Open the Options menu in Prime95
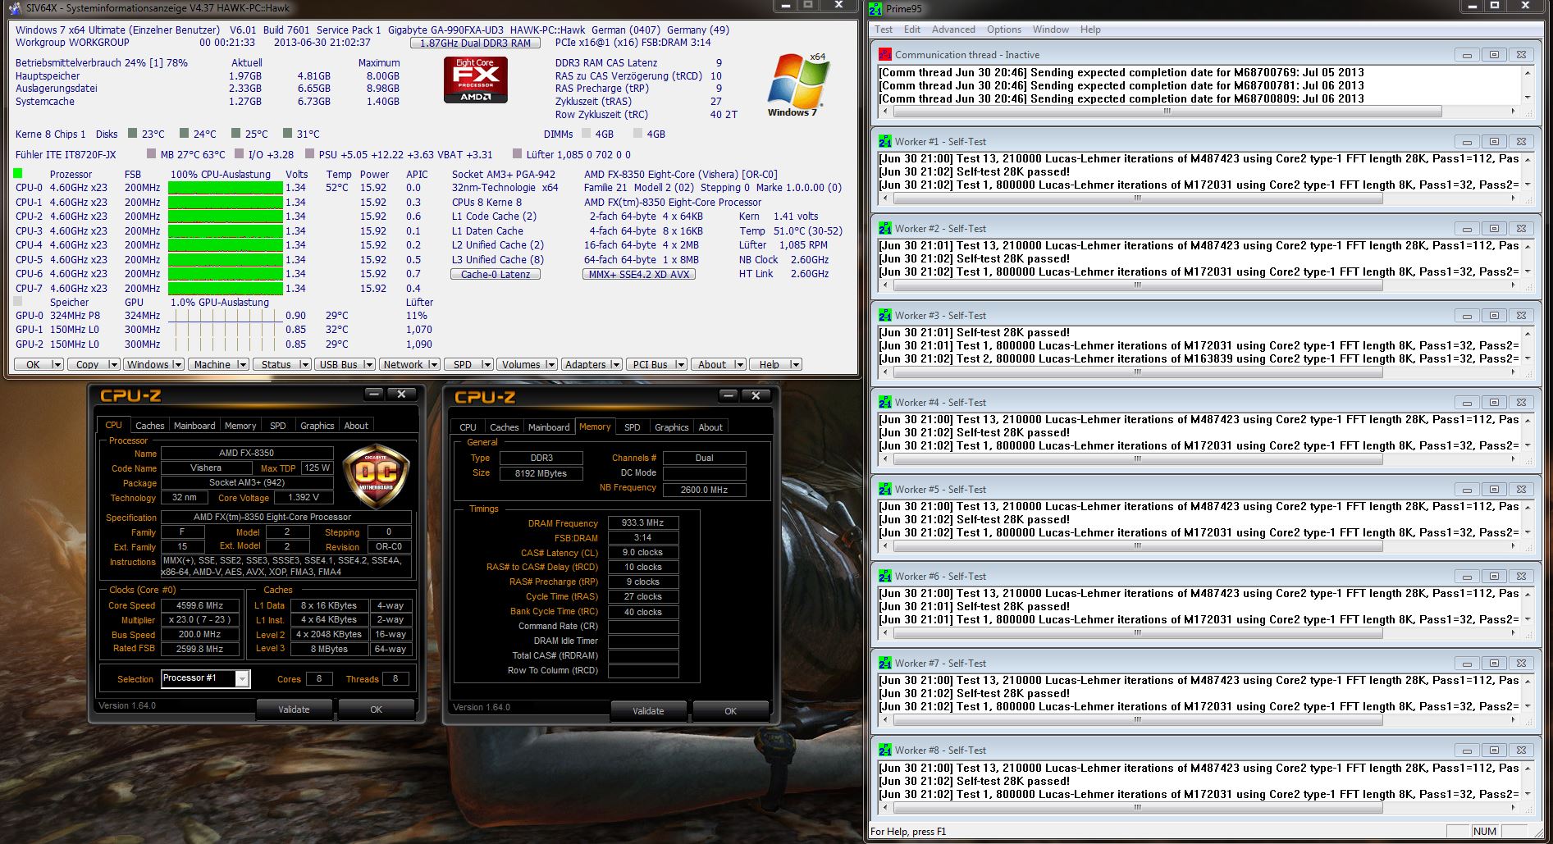This screenshot has height=844, width=1553. click(1004, 30)
